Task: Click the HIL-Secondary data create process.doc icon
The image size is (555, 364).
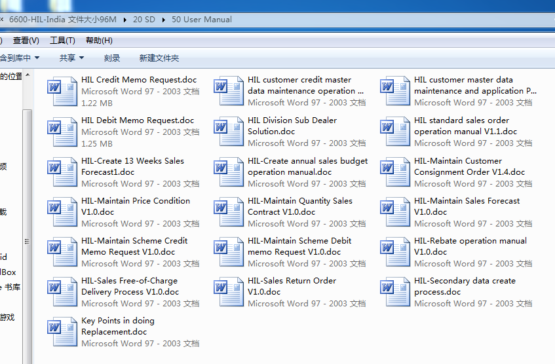Action: click(x=395, y=292)
